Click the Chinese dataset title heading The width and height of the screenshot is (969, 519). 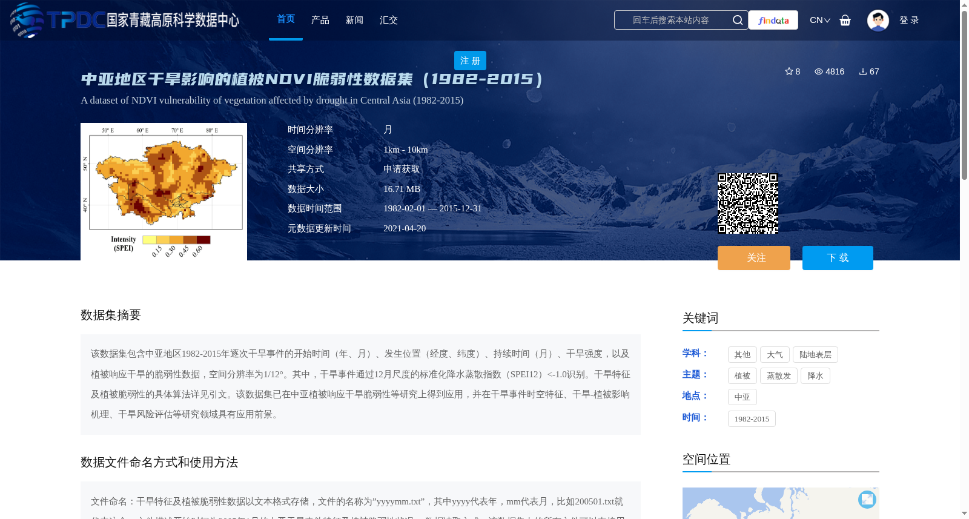tap(312, 79)
